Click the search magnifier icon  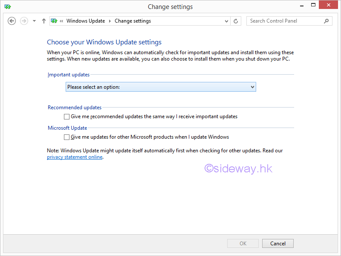pyautogui.click(x=327, y=21)
